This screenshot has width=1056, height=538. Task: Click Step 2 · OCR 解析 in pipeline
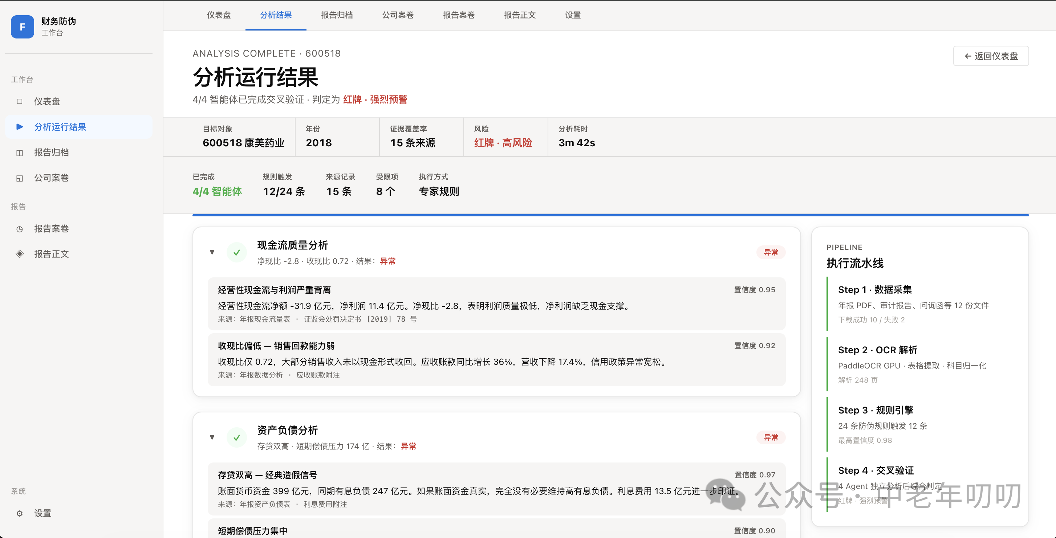tap(920, 364)
